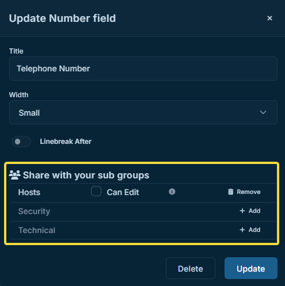Image resolution: width=285 pixels, height=286 pixels.
Task: Click the plus icon for Technical group
Action: (242, 230)
